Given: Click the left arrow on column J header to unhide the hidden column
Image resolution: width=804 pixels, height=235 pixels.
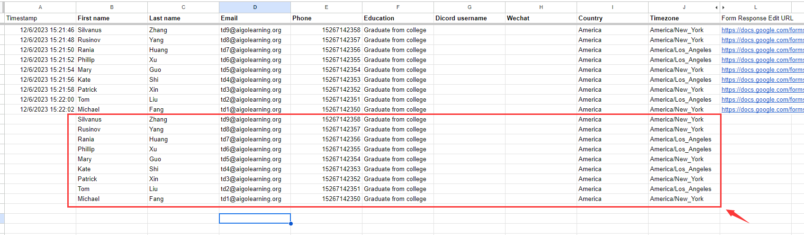Looking at the screenshot, I should tap(716, 8).
